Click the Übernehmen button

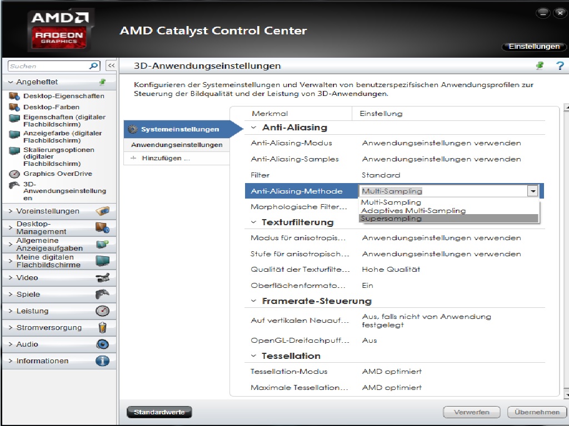point(537,412)
